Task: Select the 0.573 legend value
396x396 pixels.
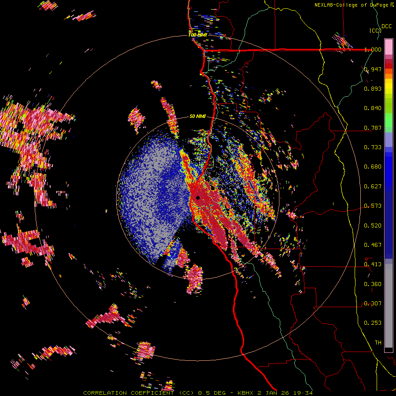Action: pos(373,206)
